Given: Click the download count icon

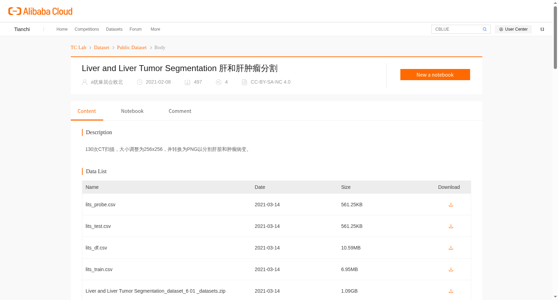Looking at the screenshot, I should (x=187, y=82).
